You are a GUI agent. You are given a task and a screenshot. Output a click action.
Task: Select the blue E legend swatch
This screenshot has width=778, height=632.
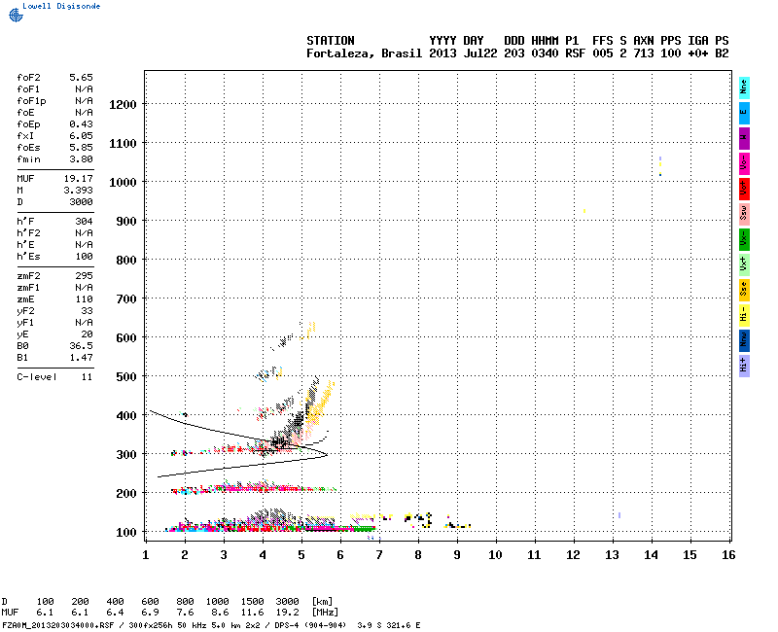pos(744,113)
